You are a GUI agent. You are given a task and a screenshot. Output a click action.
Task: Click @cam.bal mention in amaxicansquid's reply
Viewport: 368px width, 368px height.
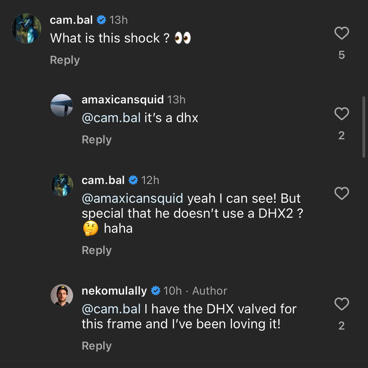pyautogui.click(x=111, y=118)
